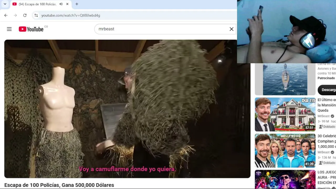View site information for youtube.com

[x=36, y=15]
